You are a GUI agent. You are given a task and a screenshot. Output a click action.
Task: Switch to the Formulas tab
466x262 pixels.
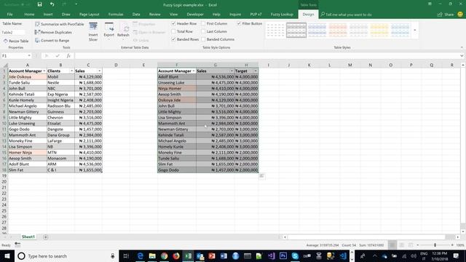pyautogui.click(x=116, y=15)
